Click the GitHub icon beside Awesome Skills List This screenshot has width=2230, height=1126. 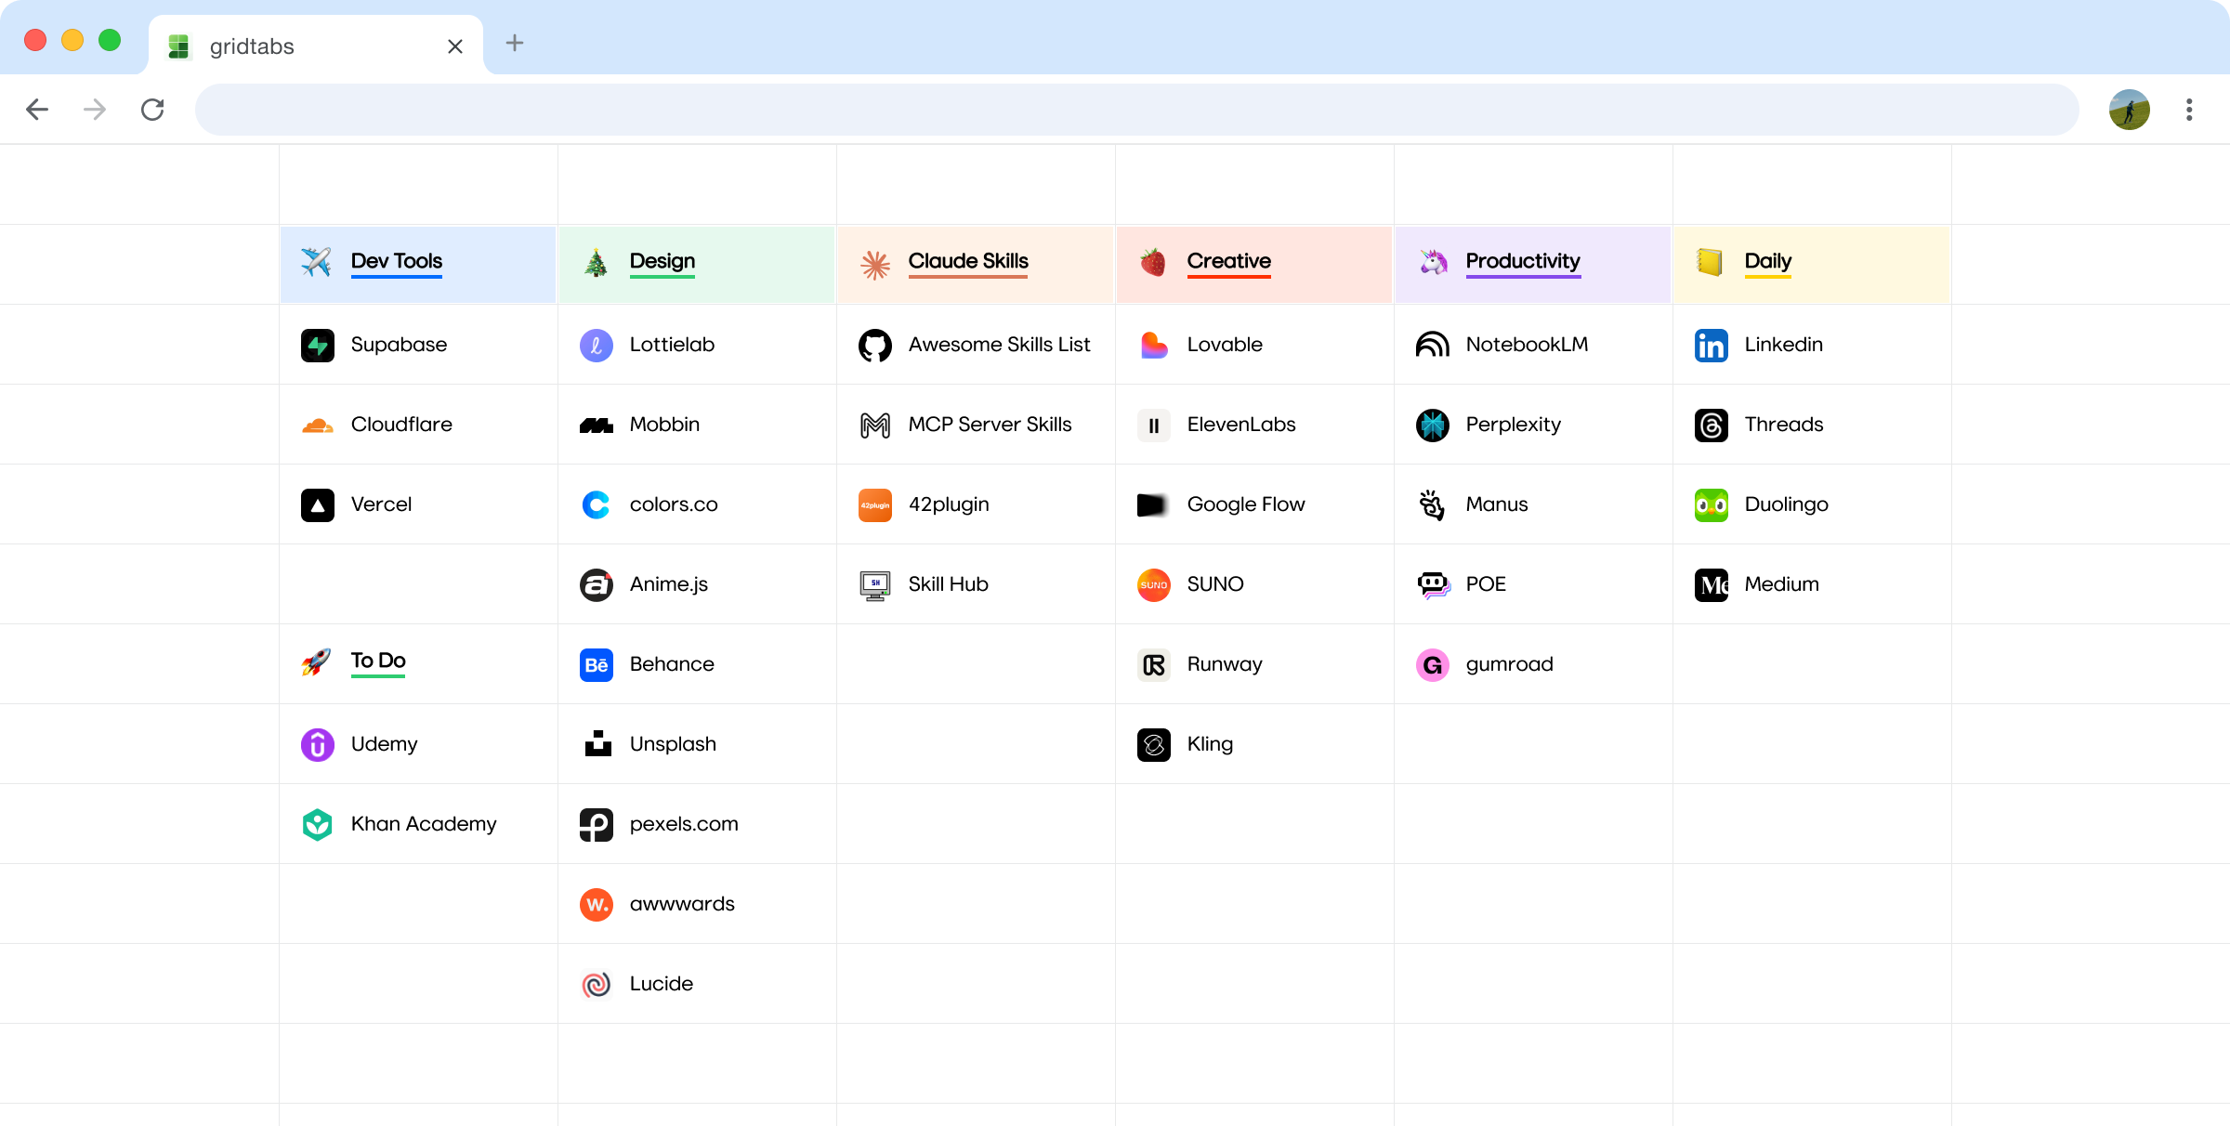point(875,346)
